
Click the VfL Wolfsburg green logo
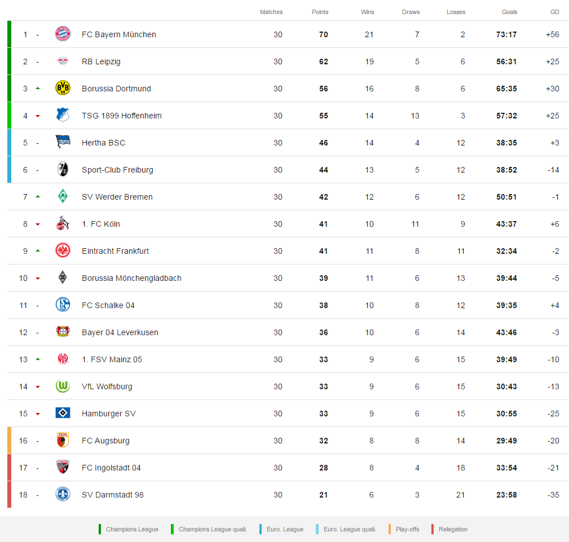coord(63,386)
